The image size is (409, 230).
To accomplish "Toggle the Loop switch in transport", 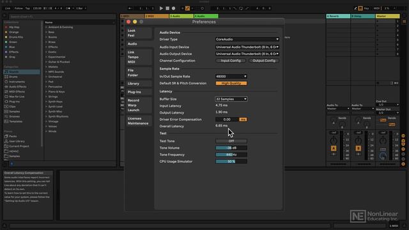I will 241,8.
